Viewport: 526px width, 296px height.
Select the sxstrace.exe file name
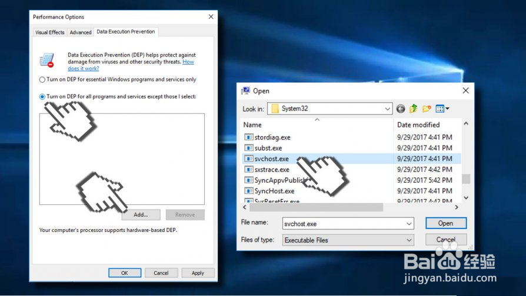272,169
